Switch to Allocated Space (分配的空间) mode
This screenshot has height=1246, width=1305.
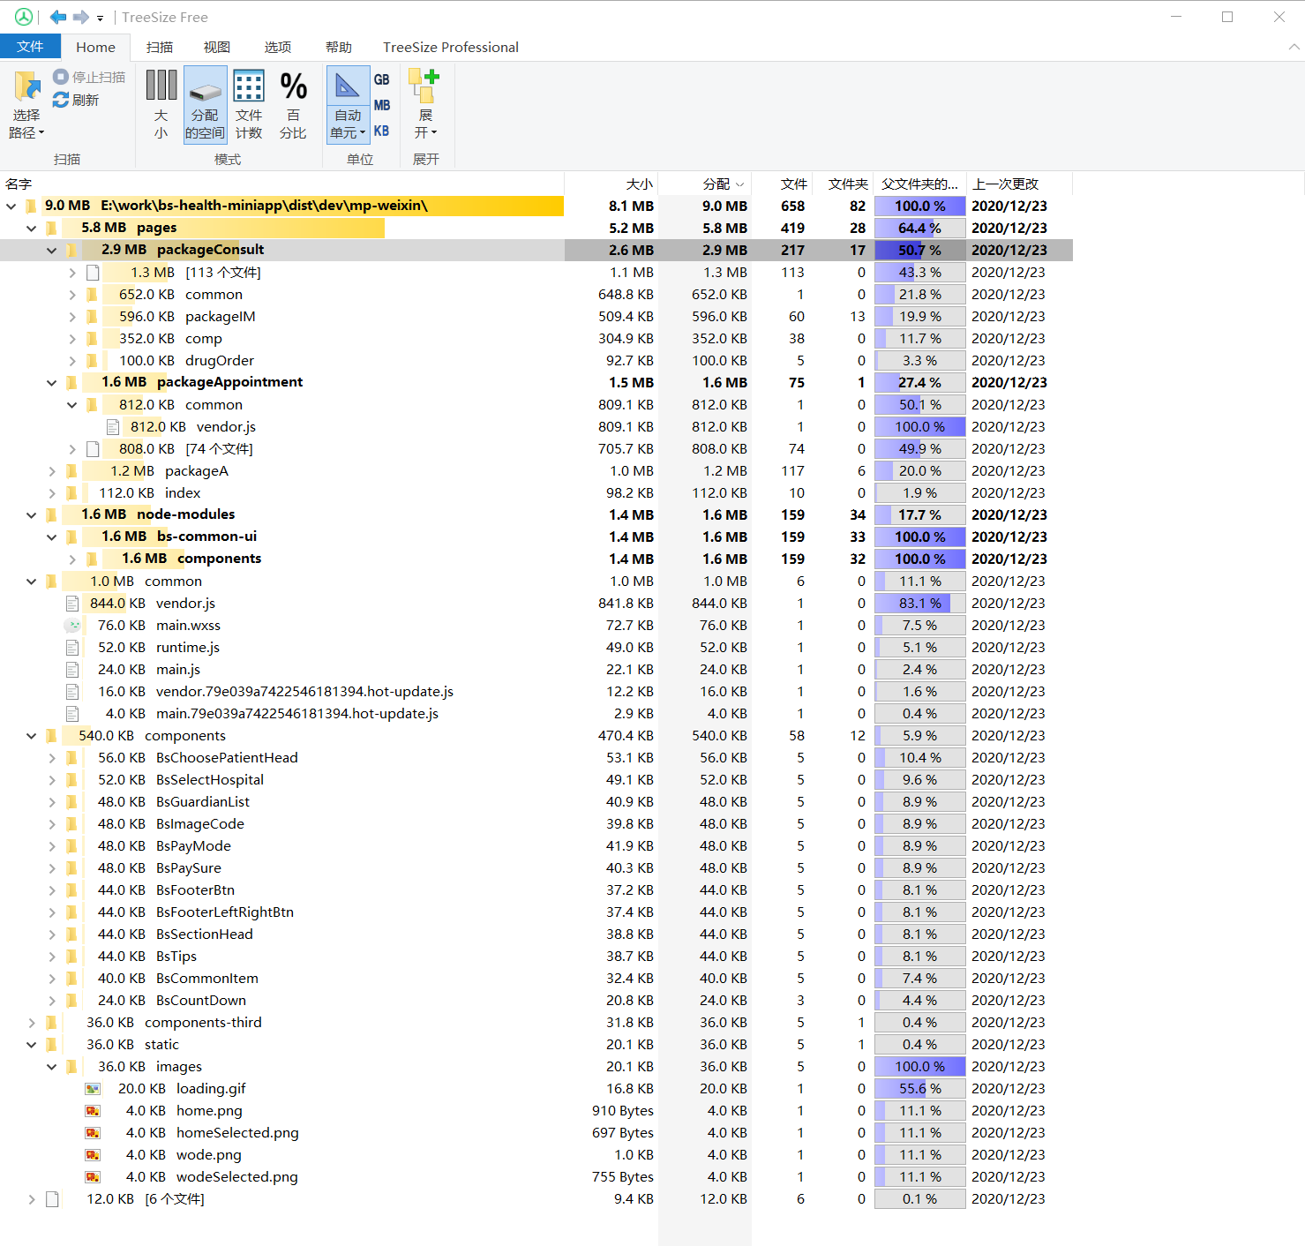pos(205,104)
